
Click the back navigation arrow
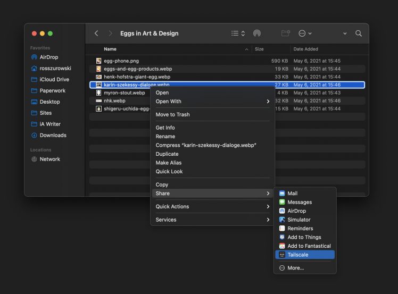[x=96, y=33]
